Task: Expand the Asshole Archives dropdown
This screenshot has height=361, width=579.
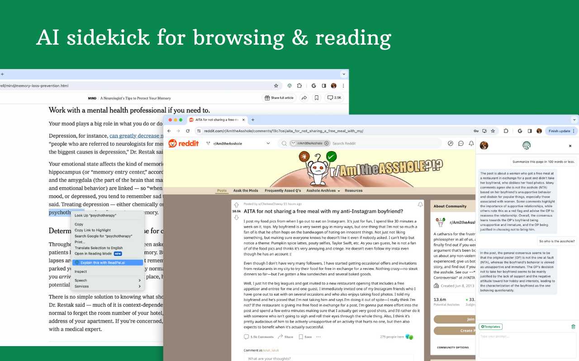Action: [323, 190]
